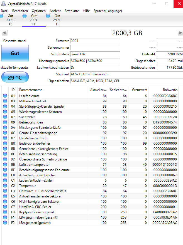Click the CrystalDiskInfo title bar app icon
Viewport: 183px width, 245px height.
pyautogui.click(x=3, y=4)
